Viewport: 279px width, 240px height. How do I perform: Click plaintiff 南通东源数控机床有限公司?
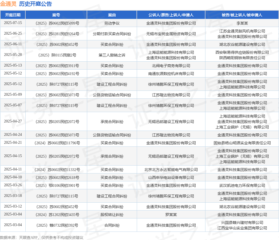point(171,74)
